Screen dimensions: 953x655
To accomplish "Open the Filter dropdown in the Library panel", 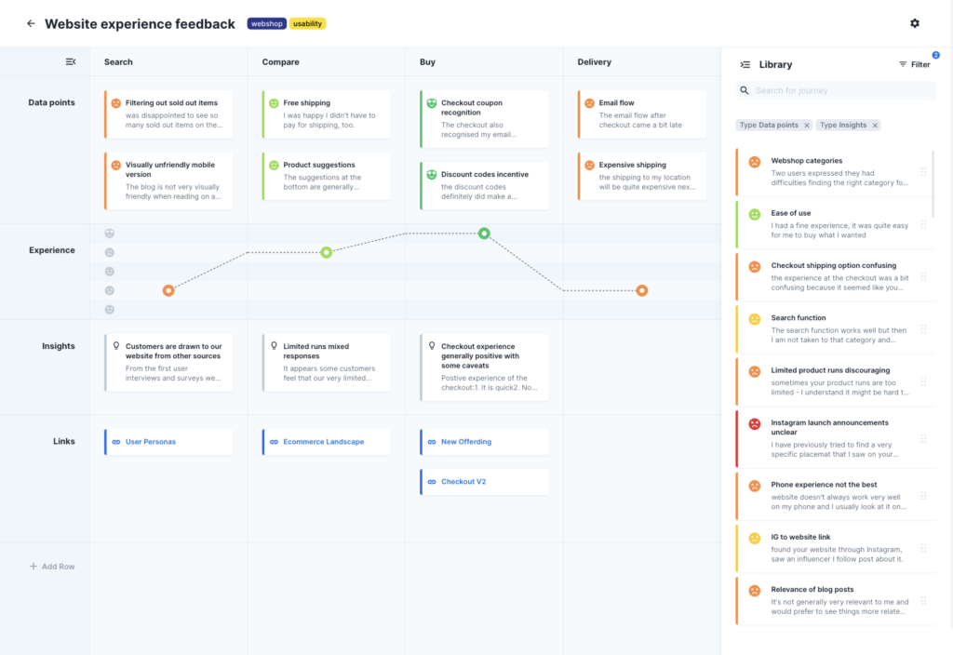I will pyautogui.click(x=916, y=64).
